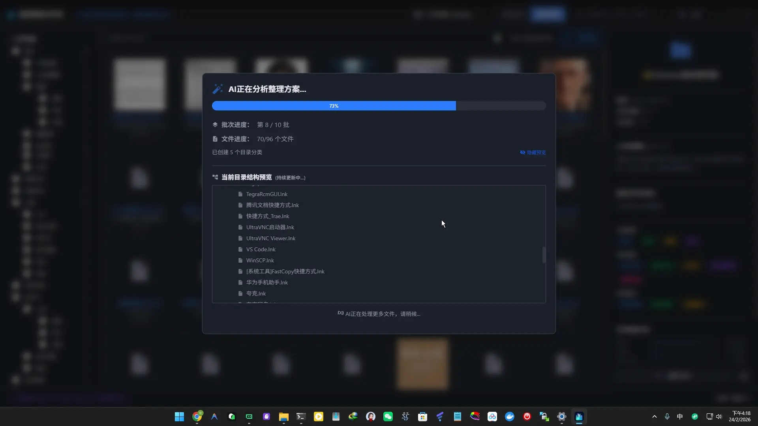The height and width of the screenshot is (426, 758).
Task: Select the 夸克.lnk entry
Action: click(x=256, y=293)
